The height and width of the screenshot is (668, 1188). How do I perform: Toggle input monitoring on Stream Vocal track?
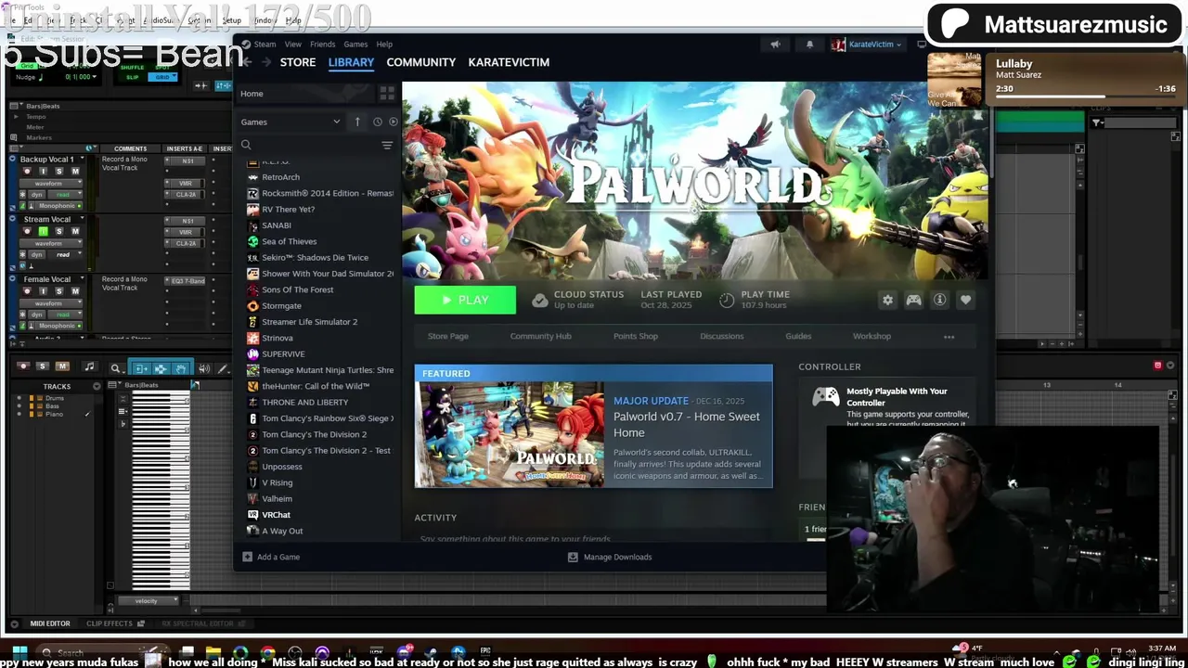tap(43, 231)
